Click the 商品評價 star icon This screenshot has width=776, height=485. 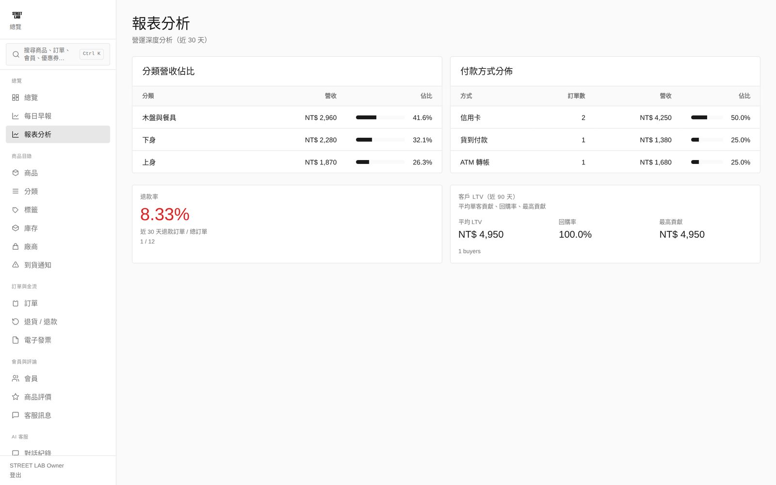point(16,397)
